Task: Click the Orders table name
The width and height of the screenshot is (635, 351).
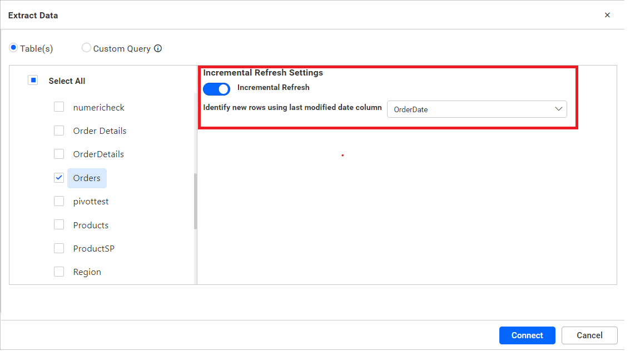Action: [x=87, y=178]
